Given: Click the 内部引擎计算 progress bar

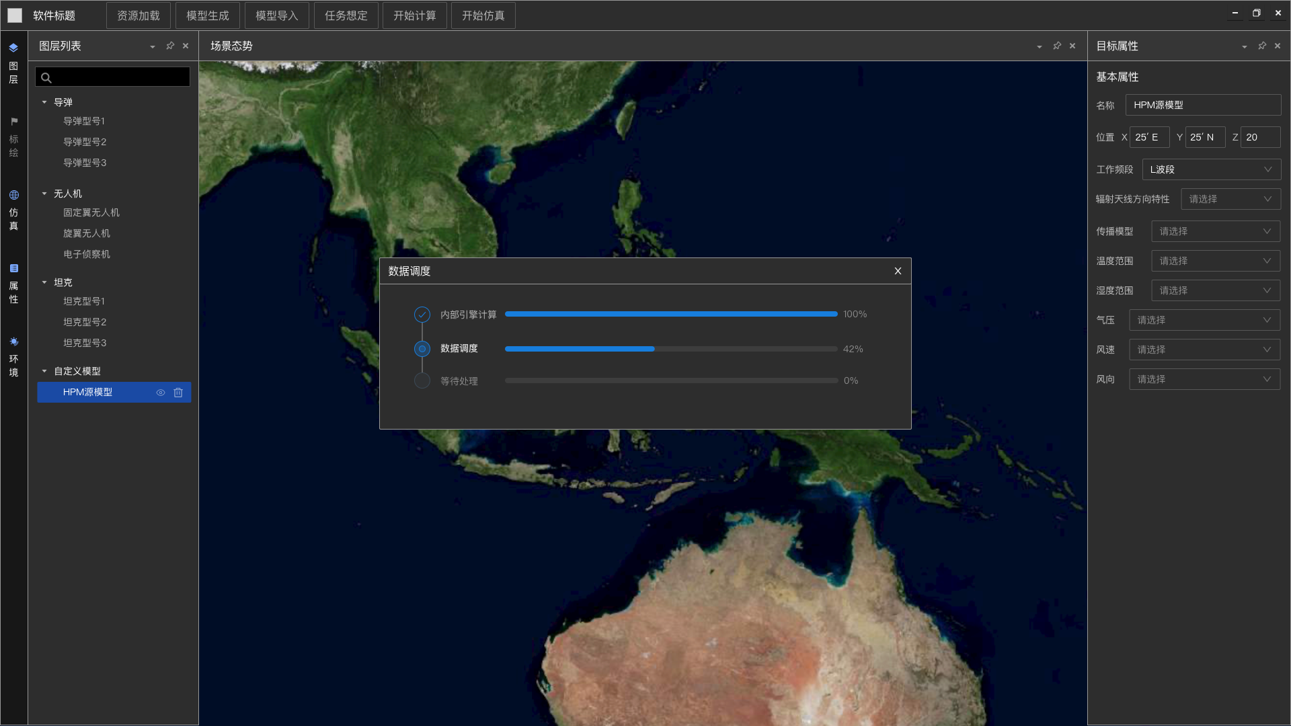Looking at the screenshot, I should coord(671,314).
